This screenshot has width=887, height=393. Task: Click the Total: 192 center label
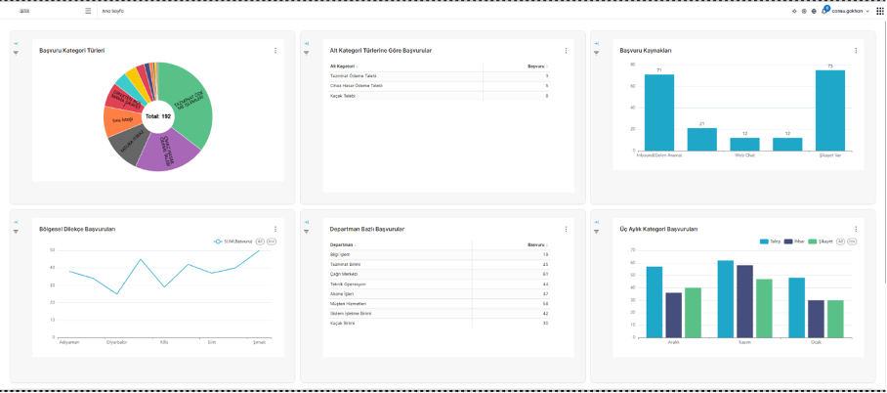coord(158,116)
